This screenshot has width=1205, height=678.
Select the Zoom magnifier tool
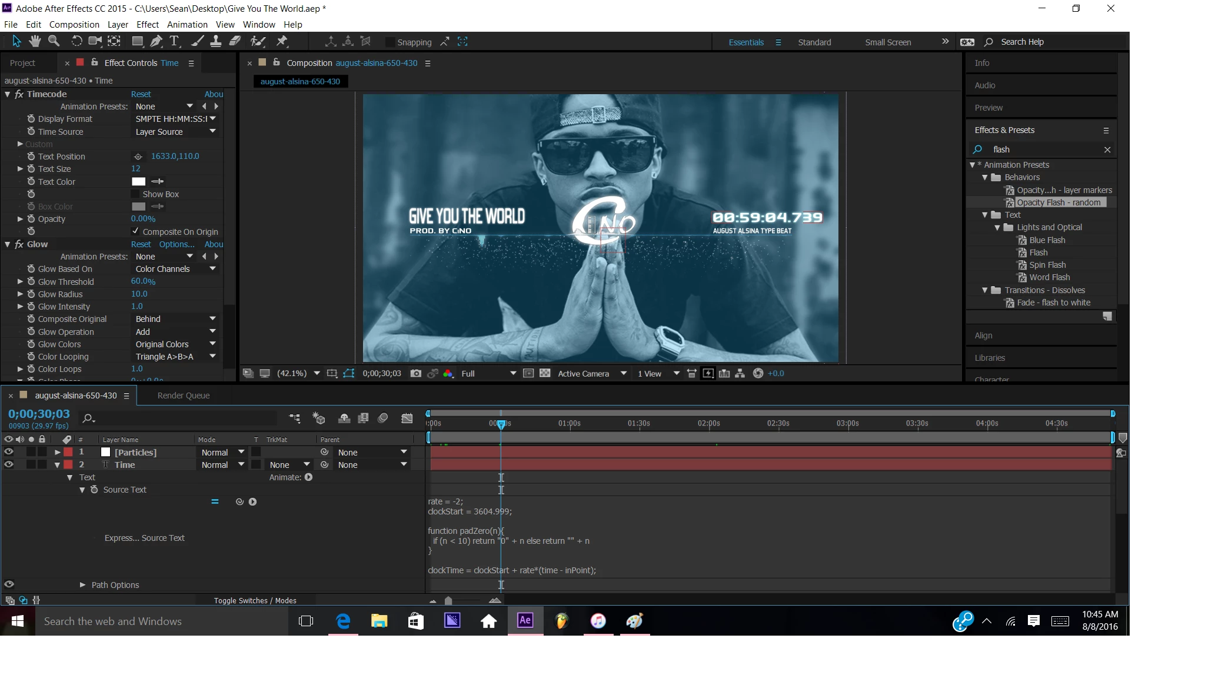(54, 41)
